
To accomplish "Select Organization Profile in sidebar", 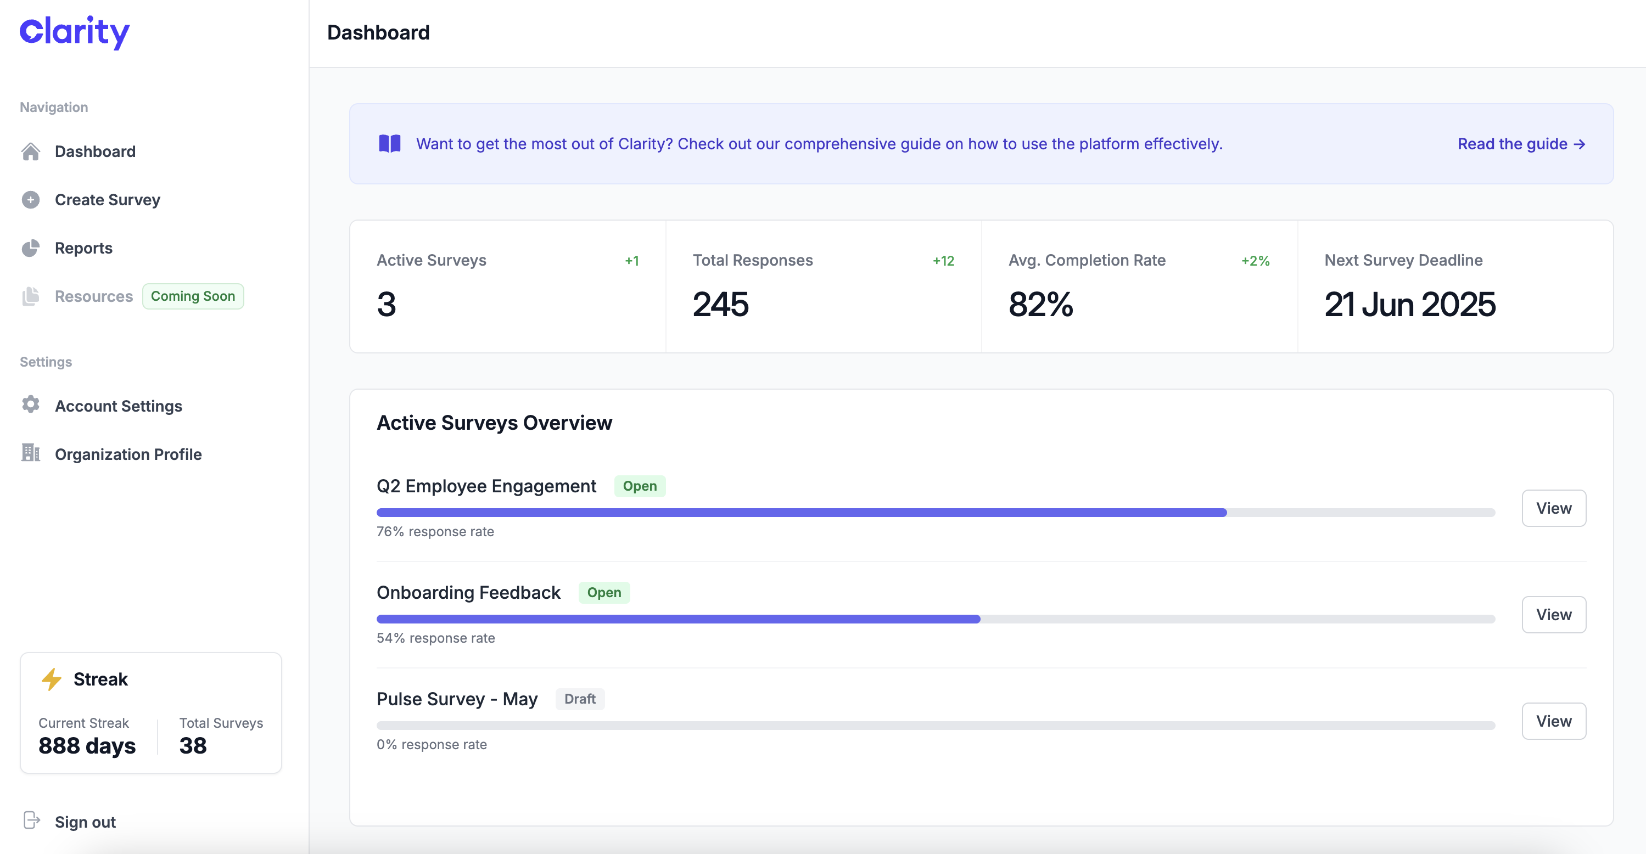I will (128, 454).
